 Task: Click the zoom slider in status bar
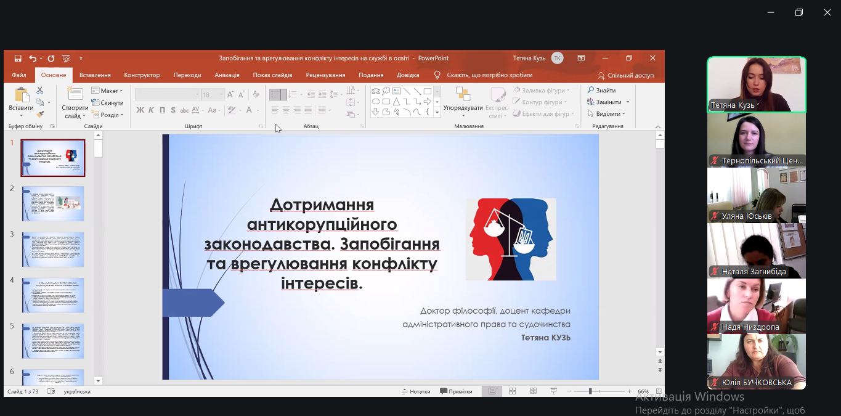pyautogui.click(x=590, y=391)
